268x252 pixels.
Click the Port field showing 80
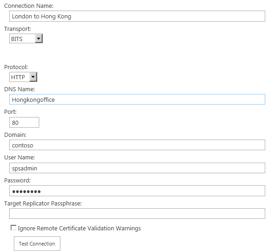24,122
